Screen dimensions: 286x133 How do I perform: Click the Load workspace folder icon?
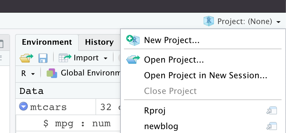coord(27,58)
